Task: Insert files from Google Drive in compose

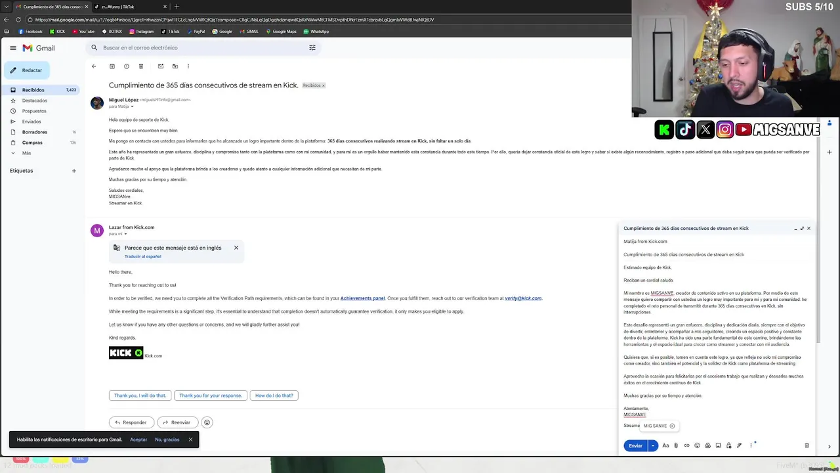Action: pyautogui.click(x=707, y=445)
